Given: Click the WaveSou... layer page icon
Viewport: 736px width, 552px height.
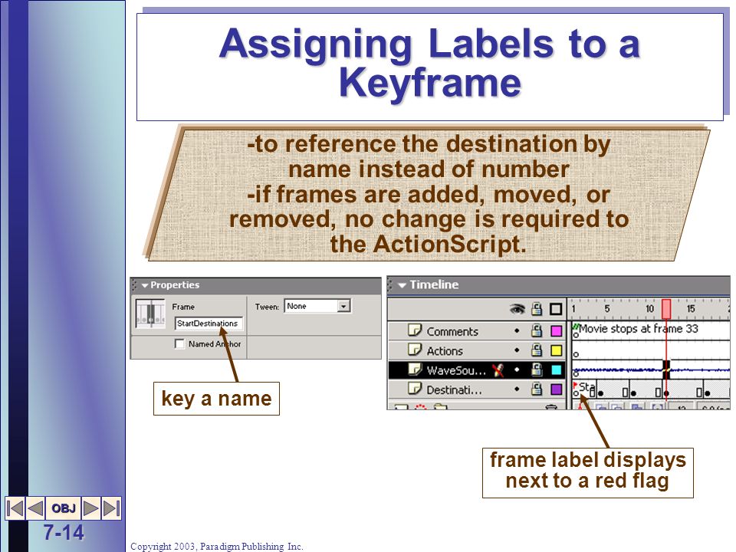Looking at the screenshot, I should click(415, 369).
